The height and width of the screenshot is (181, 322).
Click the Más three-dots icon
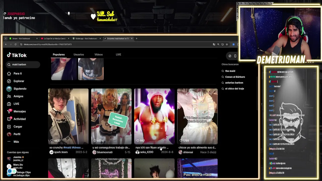(9, 142)
